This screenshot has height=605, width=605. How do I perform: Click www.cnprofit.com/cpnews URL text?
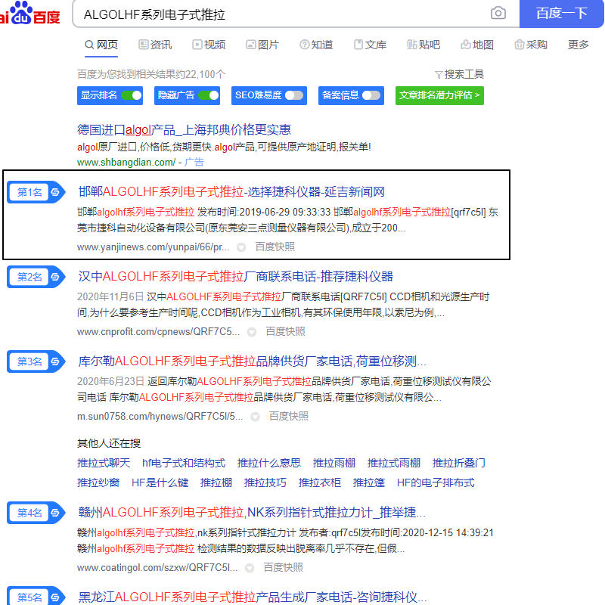point(158,332)
